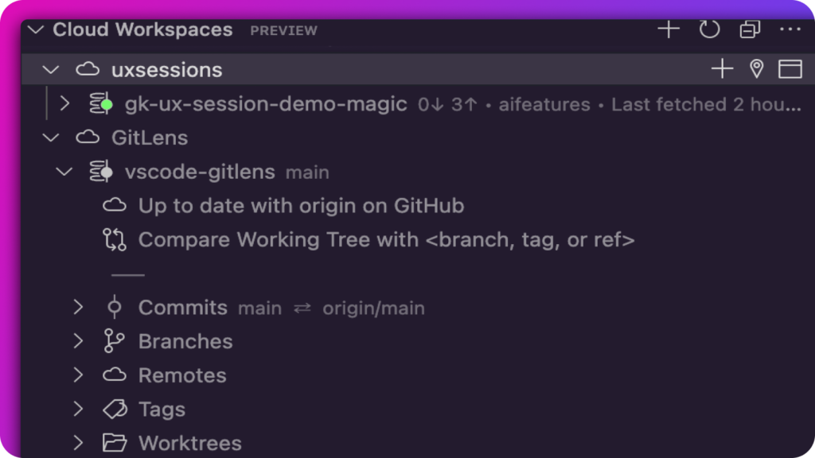Click the window icon on uxsessions row
815x458 pixels.
790,68
